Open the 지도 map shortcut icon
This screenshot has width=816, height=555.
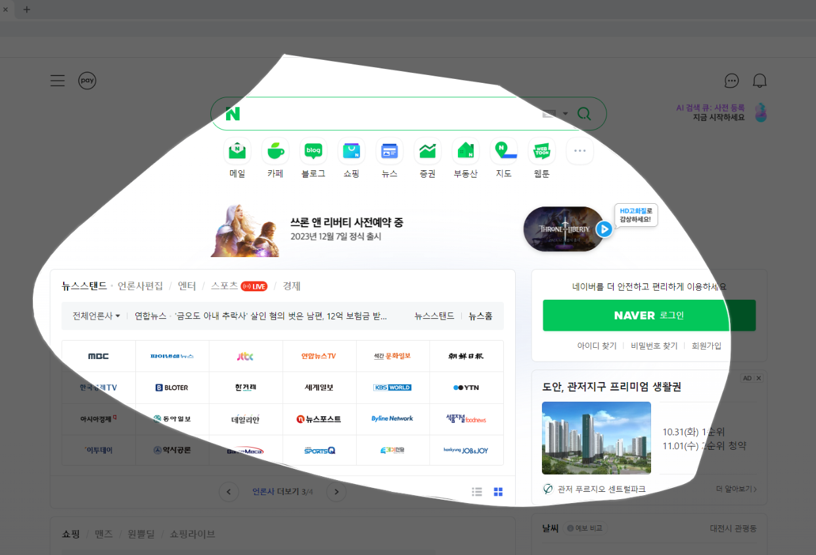[x=504, y=151]
